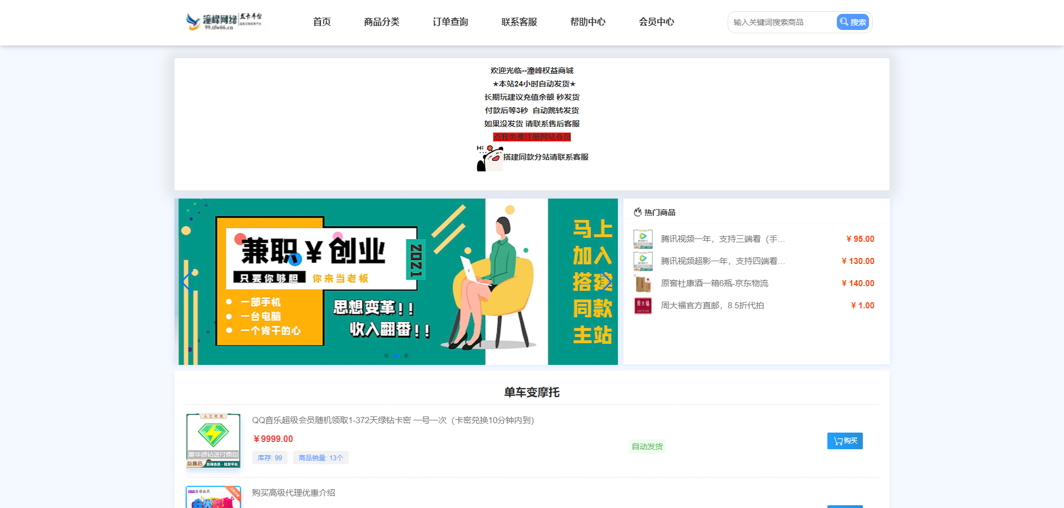Open the 首页 menu item
The width and height of the screenshot is (1064, 508).
pyautogui.click(x=322, y=22)
